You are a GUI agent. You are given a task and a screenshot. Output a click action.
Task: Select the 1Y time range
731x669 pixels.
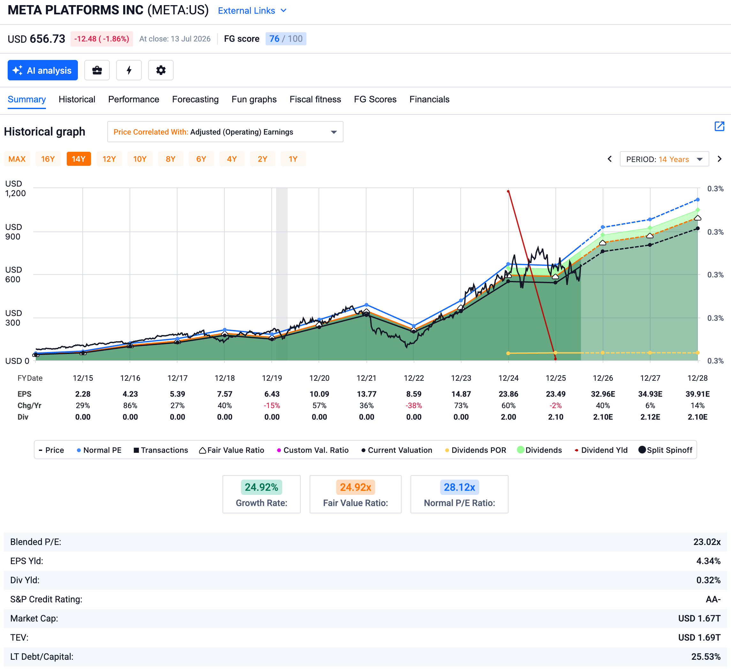pyautogui.click(x=293, y=159)
